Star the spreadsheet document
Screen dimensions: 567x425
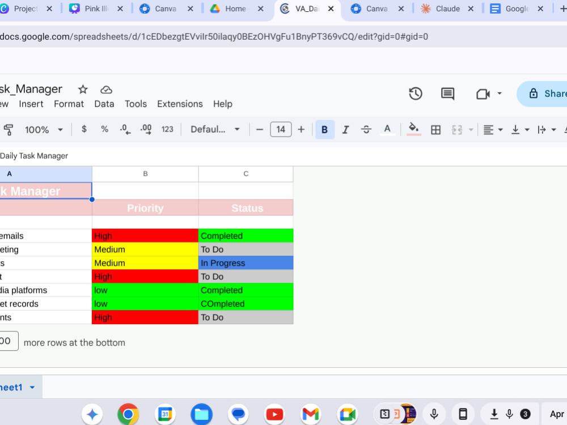tap(83, 90)
